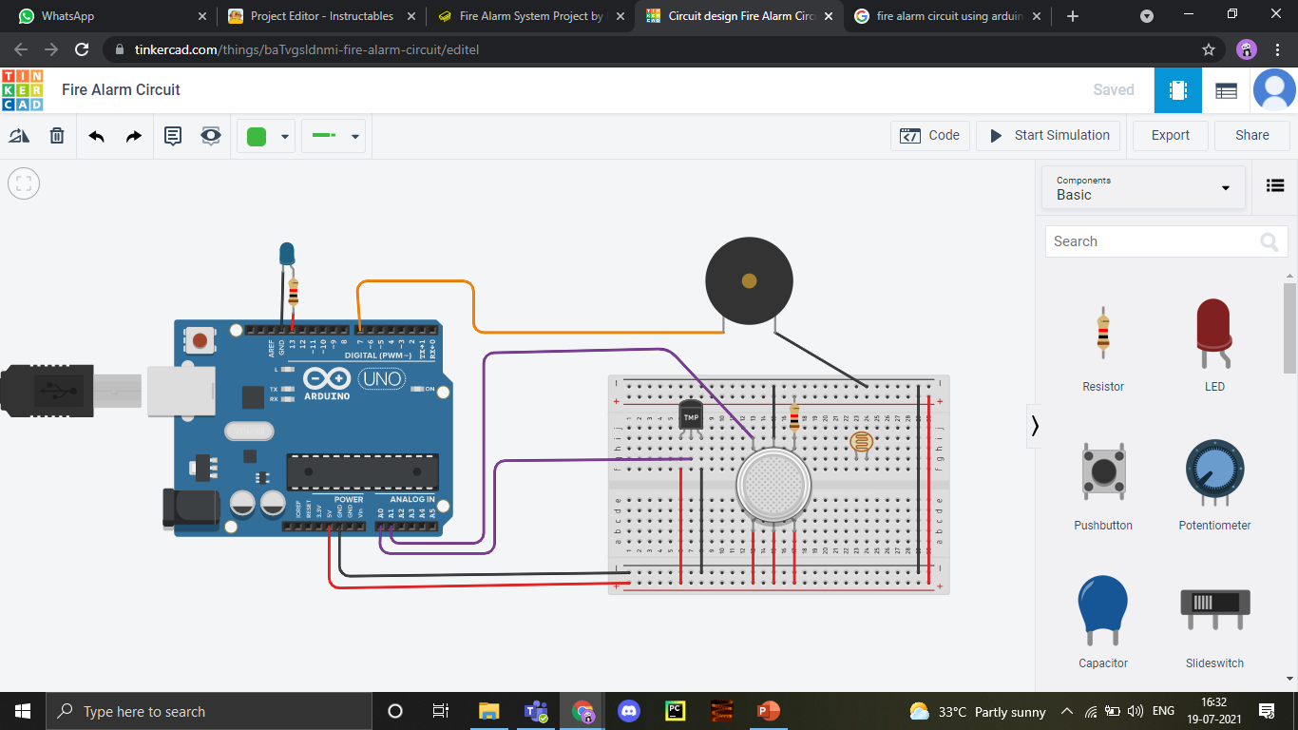This screenshot has height=730, width=1298.
Task: Toggle notes visibility eye icon
Action: (x=211, y=136)
